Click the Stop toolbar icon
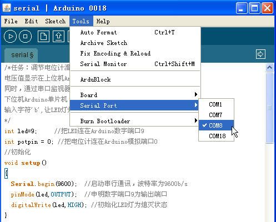Screen dimensions: 276x222 tap(25, 36)
